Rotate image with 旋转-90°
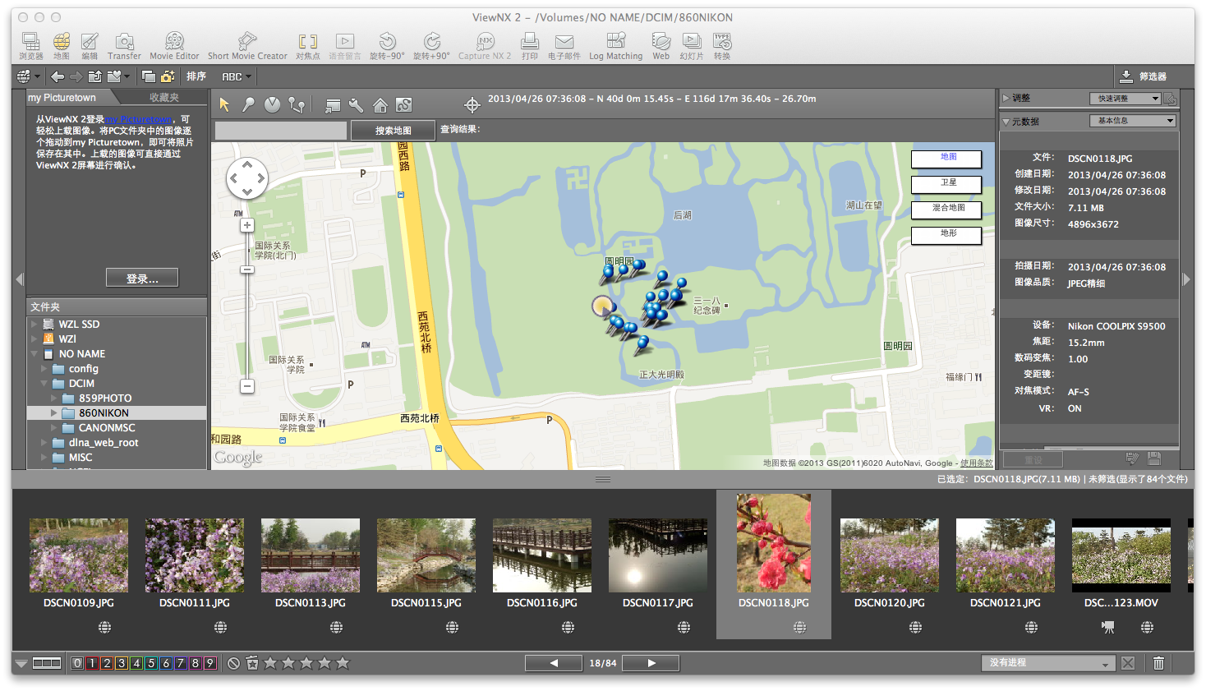This screenshot has width=1206, height=691. pos(387,46)
